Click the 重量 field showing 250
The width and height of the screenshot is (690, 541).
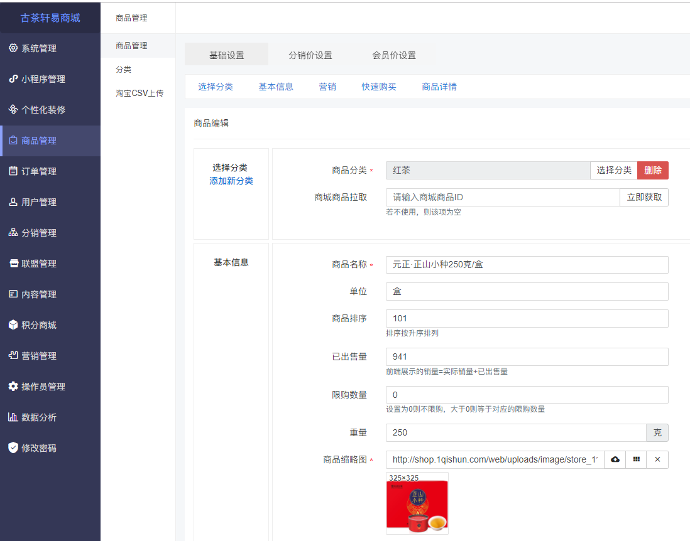[516, 432]
